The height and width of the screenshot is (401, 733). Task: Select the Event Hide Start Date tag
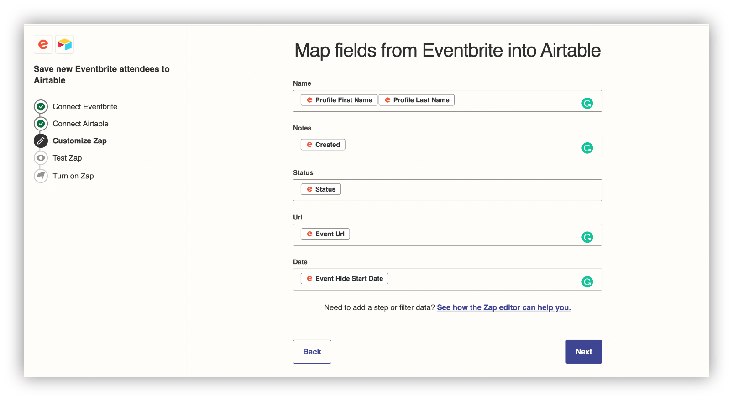coord(345,279)
